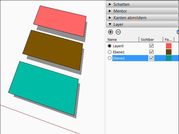Open the red Layer0 color swatch
Viewport: 179px width, 134px height.
[x=169, y=46]
